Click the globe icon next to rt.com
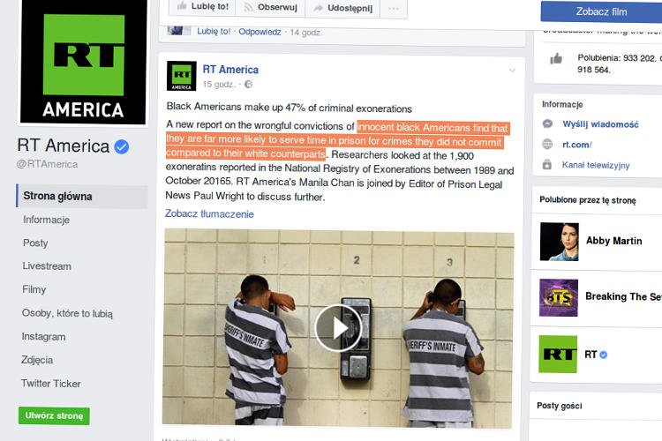The height and width of the screenshot is (441, 662). pos(547,144)
